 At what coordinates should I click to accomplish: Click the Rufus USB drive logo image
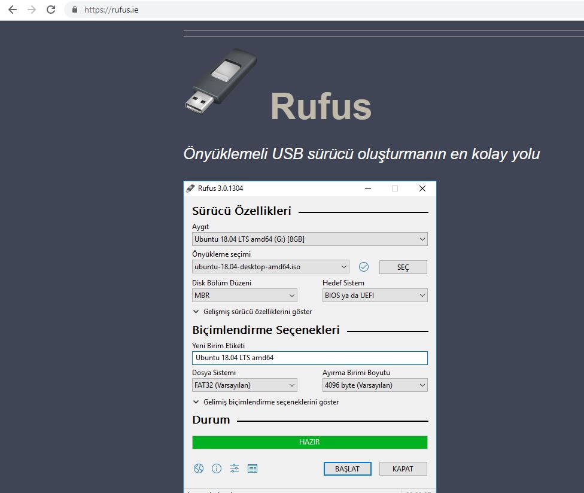coord(221,81)
